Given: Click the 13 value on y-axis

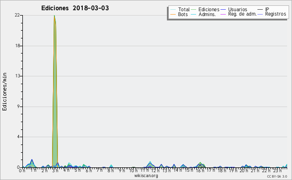Looking at the screenshot, I should click(18, 76).
